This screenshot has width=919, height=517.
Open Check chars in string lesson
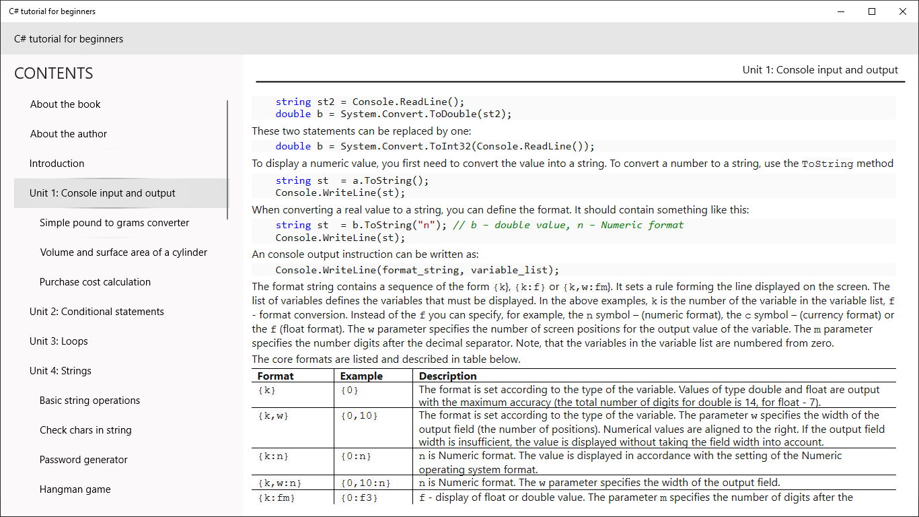121,430
